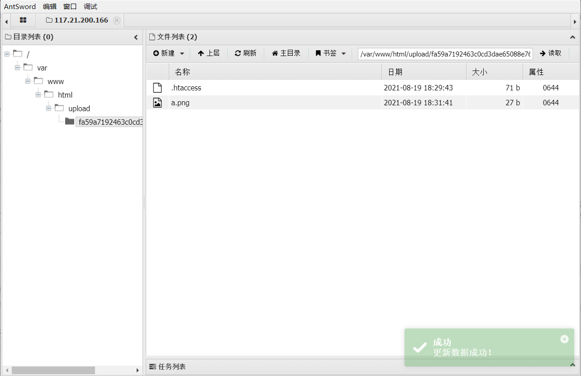This screenshot has height=376, width=581.
Task: Select the fa59a7192463c0cd3 folder in tree
Action: (x=110, y=122)
